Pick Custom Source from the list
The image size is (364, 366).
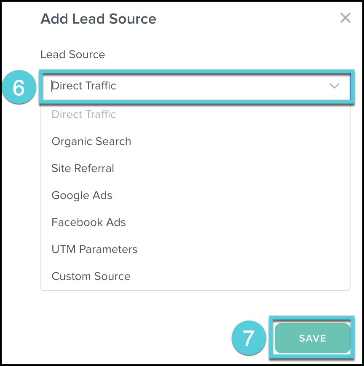tap(91, 277)
